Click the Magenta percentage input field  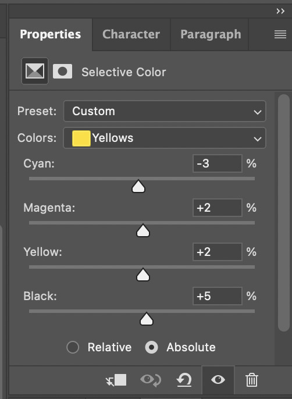coord(218,208)
